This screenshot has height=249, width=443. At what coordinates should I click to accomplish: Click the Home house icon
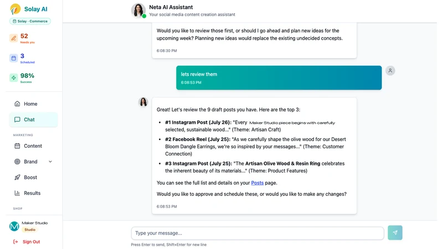coord(17,103)
